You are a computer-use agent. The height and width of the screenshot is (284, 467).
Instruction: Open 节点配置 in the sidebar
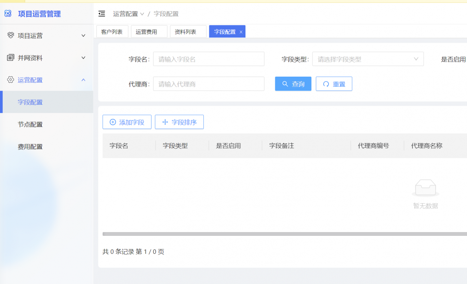click(x=46, y=124)
